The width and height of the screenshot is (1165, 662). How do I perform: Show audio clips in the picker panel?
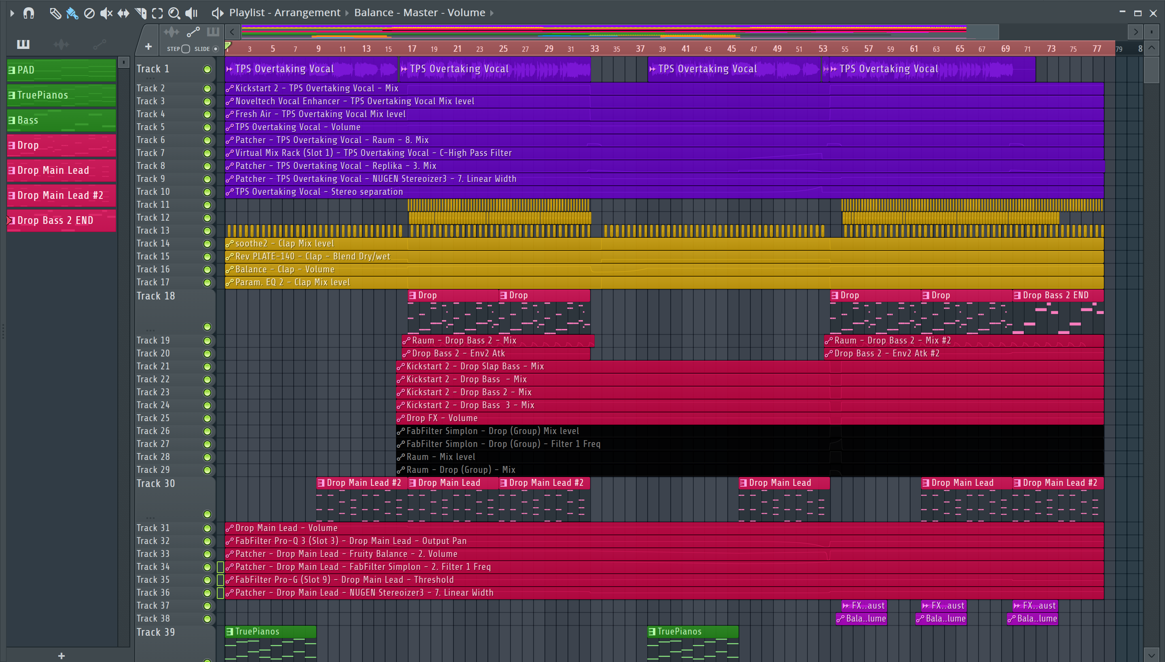(x=61, y=44)
